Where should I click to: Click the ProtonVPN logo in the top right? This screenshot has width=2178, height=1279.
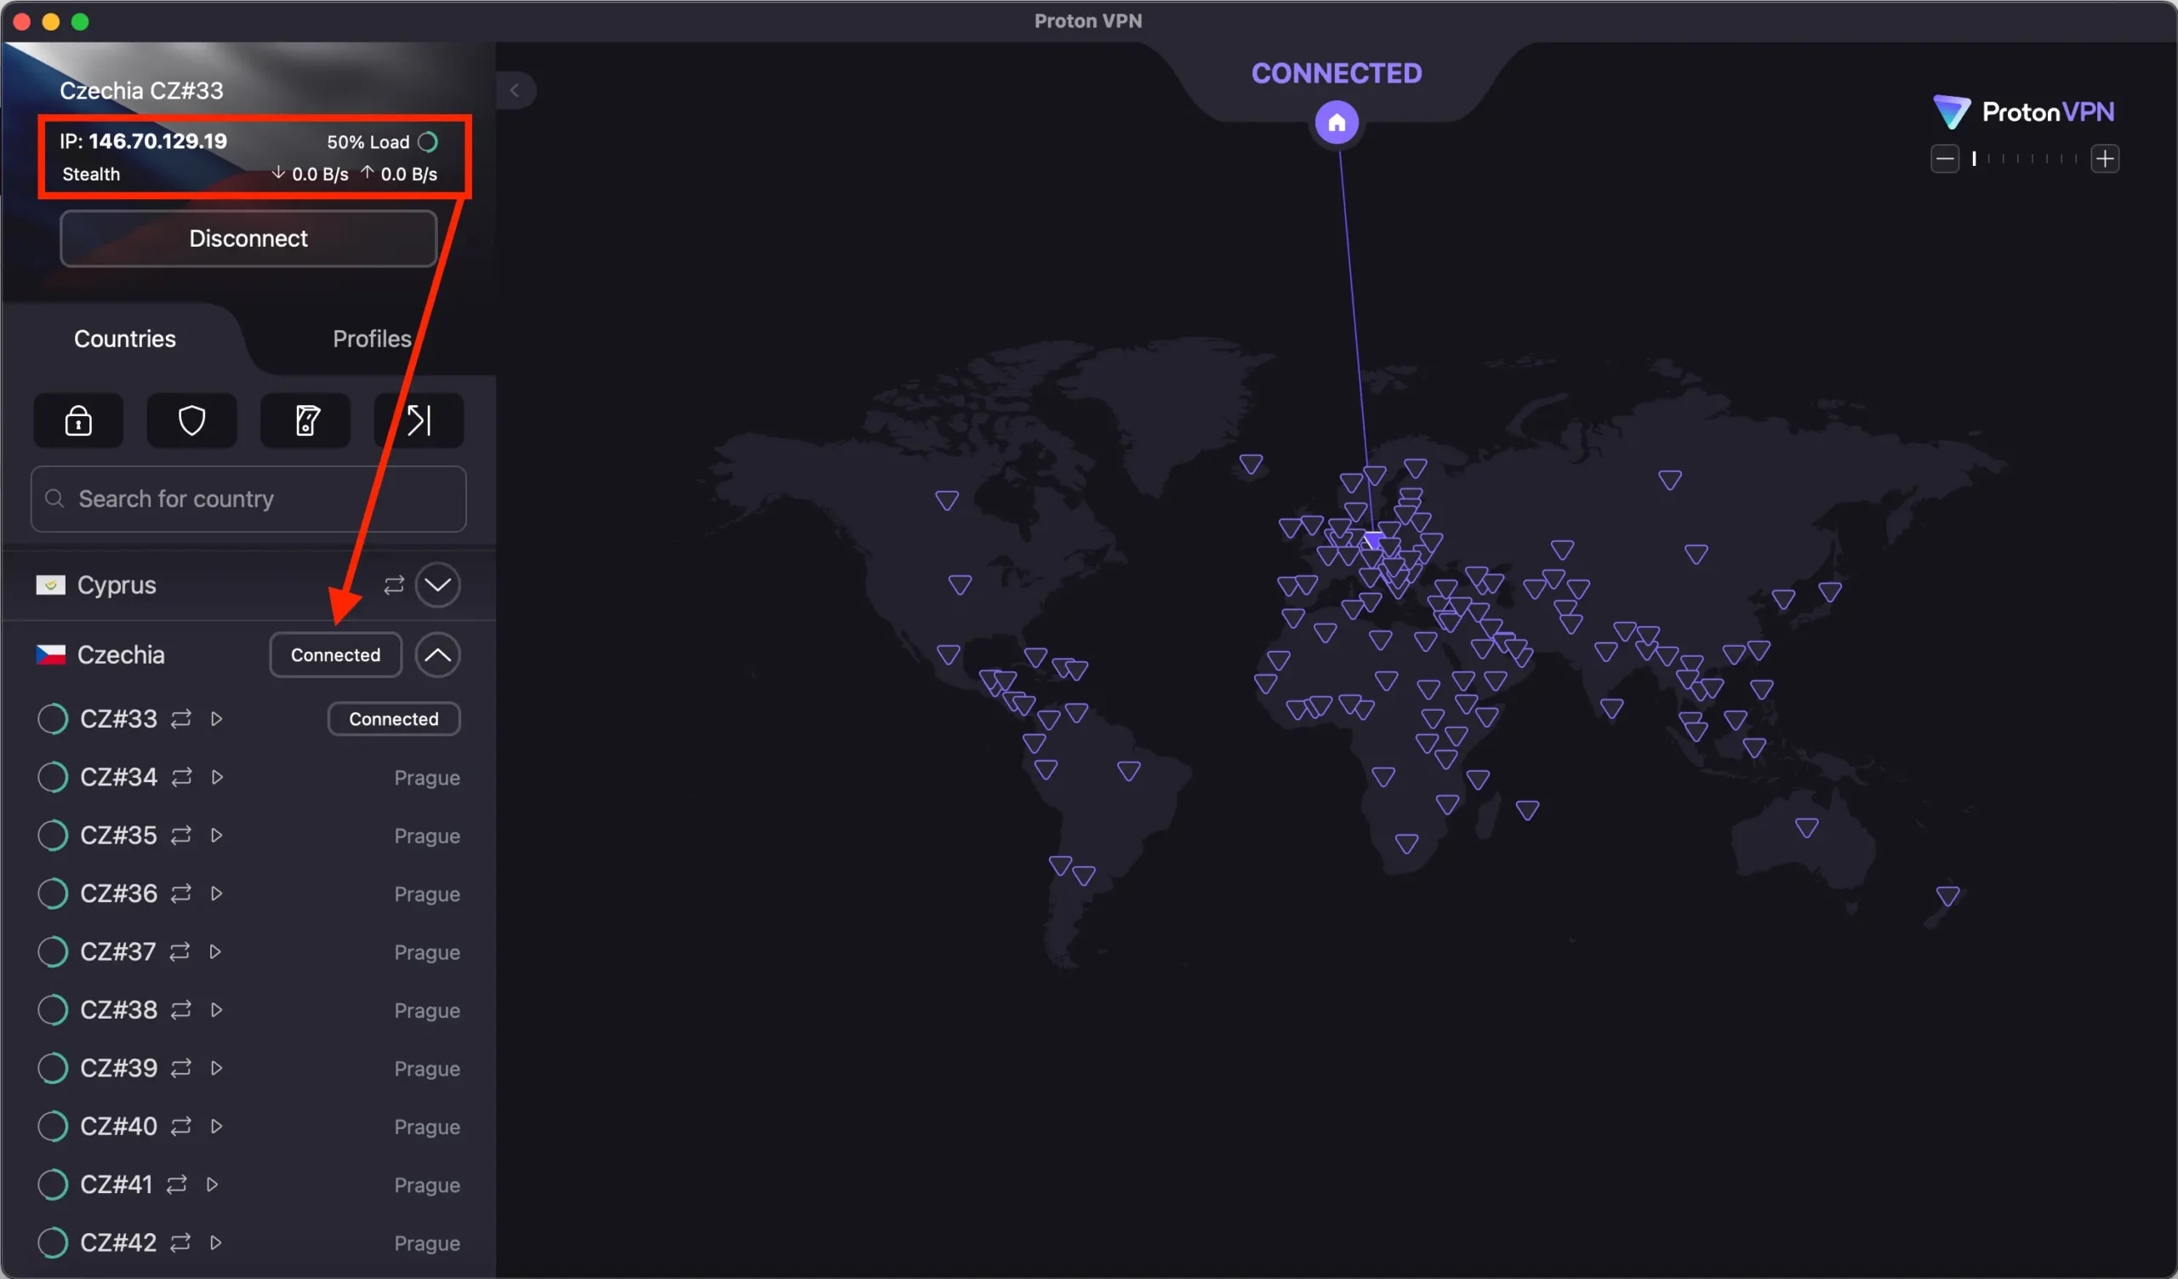coord(2022,111)
